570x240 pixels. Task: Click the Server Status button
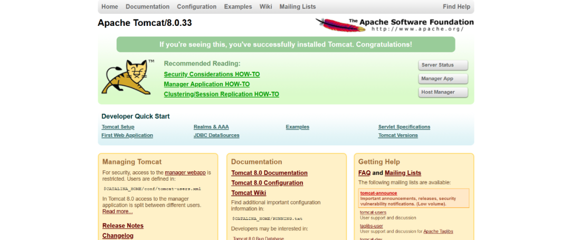click(443, 65)
